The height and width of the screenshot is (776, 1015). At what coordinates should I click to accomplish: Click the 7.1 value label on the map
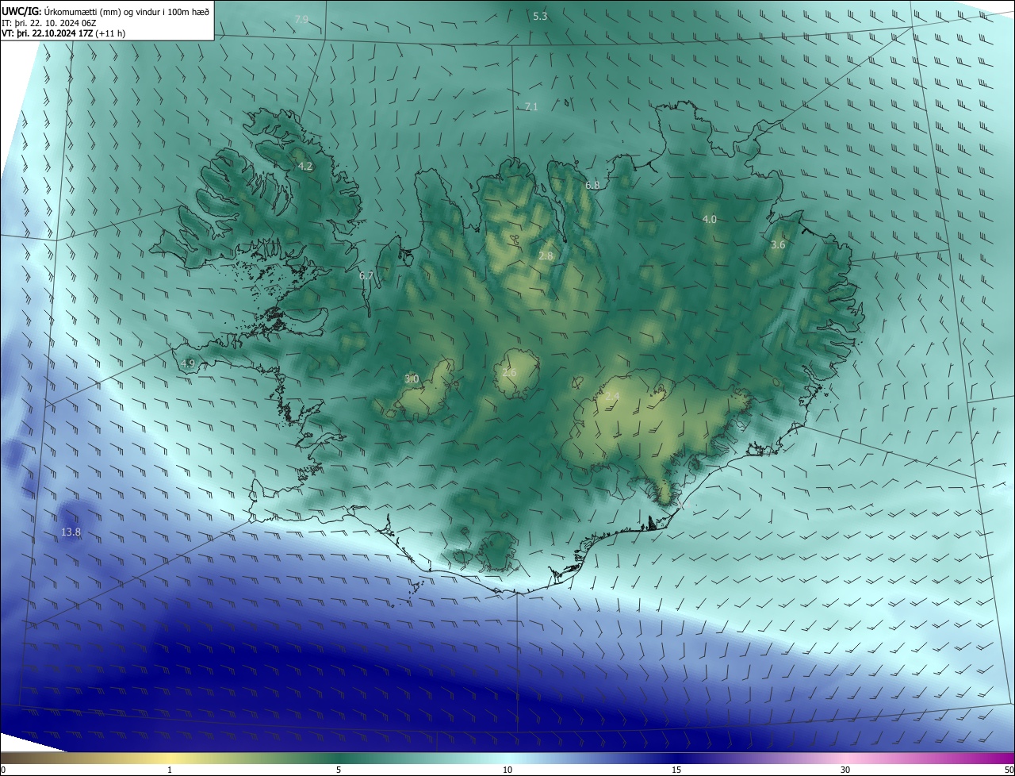[x=531, y=106]
